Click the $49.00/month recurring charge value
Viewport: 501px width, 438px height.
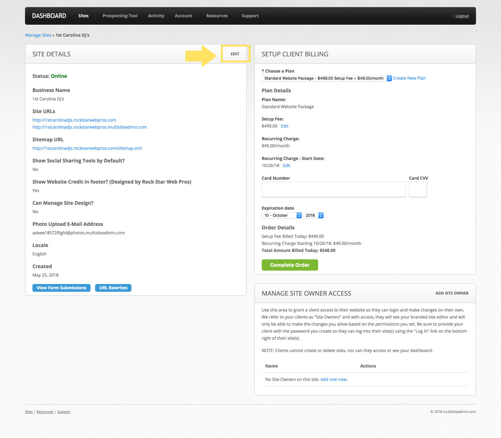(x=276, y=146)
